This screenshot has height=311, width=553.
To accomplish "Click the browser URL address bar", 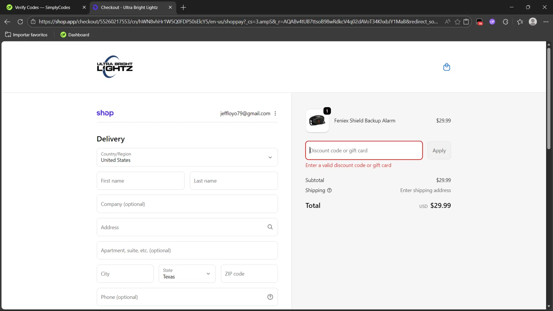I will pyautogui.click(x=238, y=22).
